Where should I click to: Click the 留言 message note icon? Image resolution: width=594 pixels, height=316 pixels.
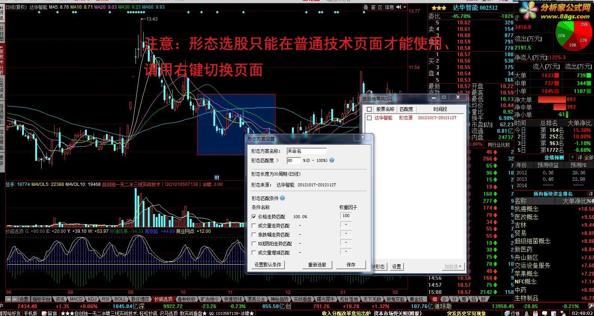pyautogui.click(x=49, y=313)
